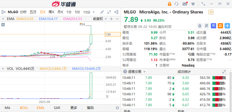Toggle the EMA indicator at bottom
232x112 pixels.
point(41,108)
